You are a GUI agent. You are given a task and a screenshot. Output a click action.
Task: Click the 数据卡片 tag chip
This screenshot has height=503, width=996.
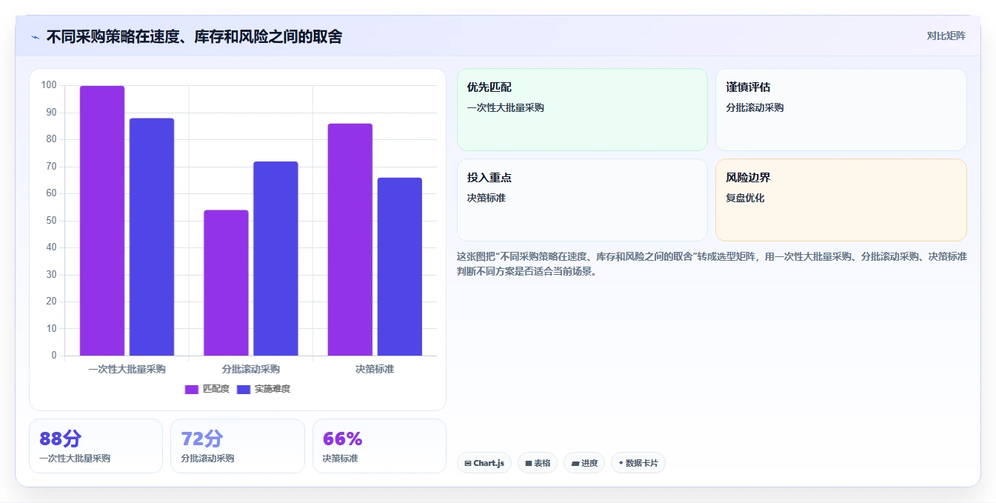638,463
